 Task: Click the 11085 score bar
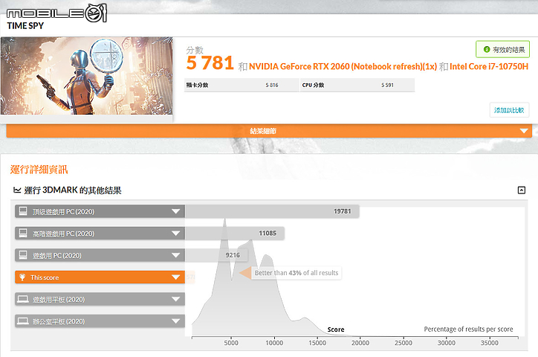[x=235, y=234]
